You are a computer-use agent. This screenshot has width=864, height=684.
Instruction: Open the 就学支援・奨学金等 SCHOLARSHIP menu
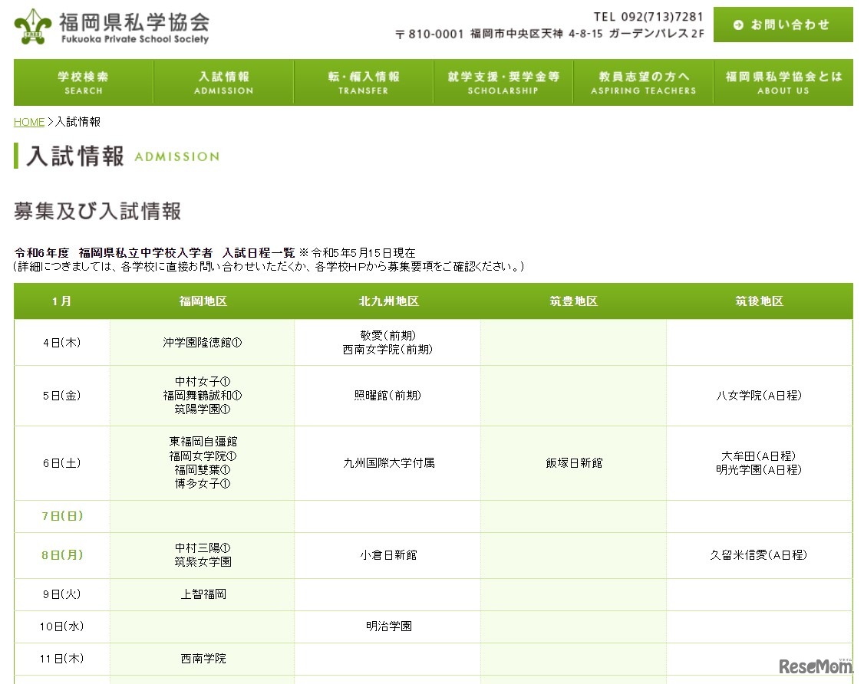[503, 83]
